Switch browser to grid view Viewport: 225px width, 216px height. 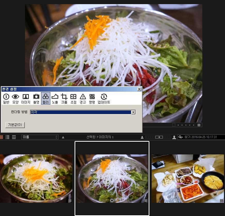(x=2, y=137)
